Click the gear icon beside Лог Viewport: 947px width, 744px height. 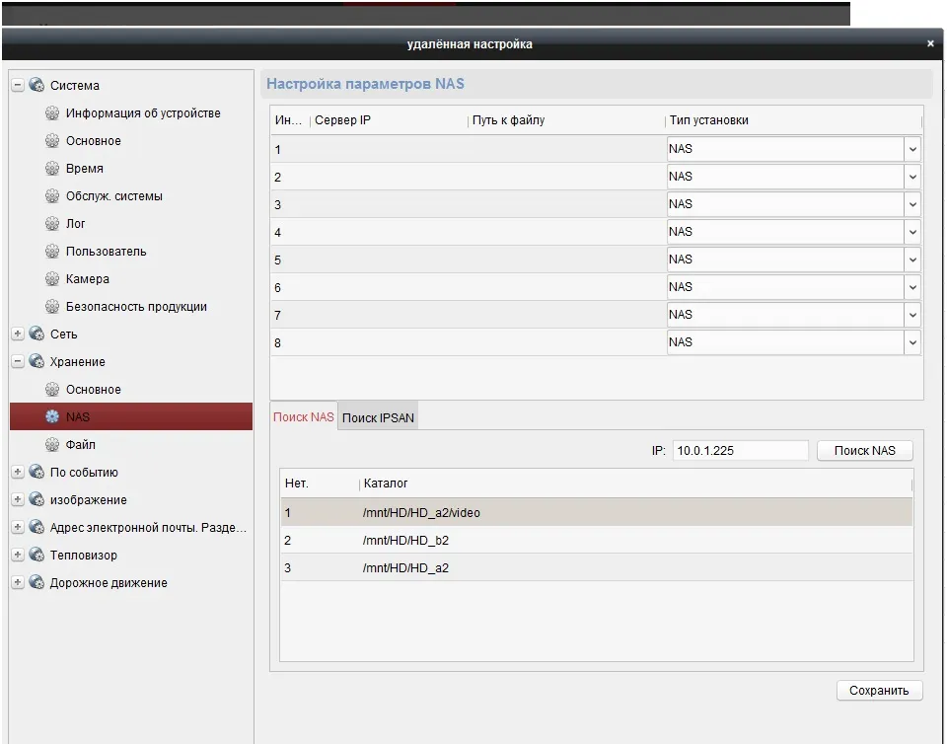point(52,224)
